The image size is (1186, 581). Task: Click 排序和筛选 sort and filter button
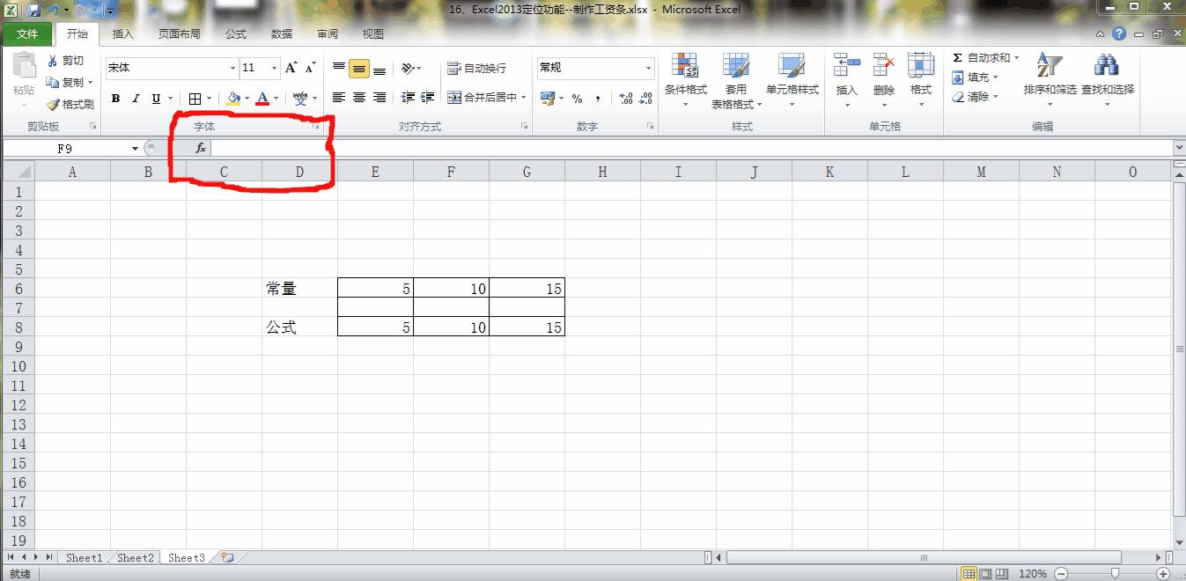click(x=1050, y=80)
